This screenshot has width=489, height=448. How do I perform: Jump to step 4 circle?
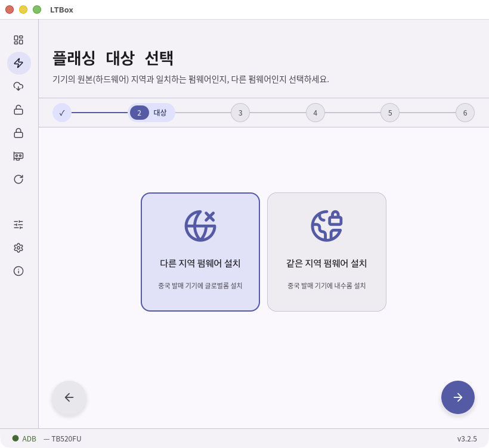(315, 113)
